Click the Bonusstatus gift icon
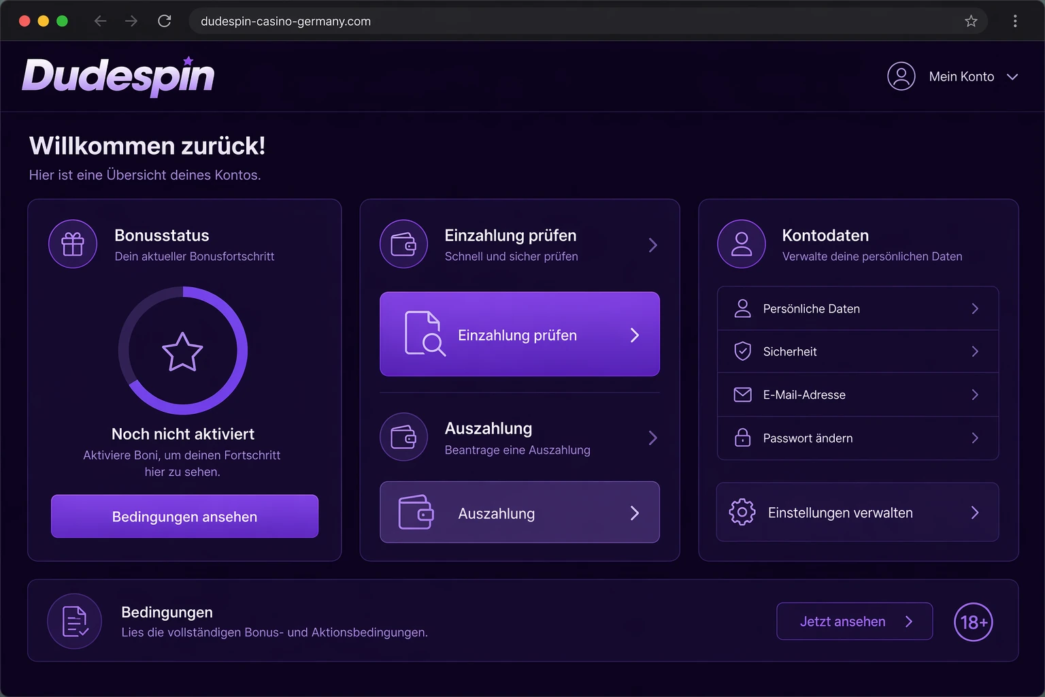This screenshot has height=697, width=1045. coord(73,244)
